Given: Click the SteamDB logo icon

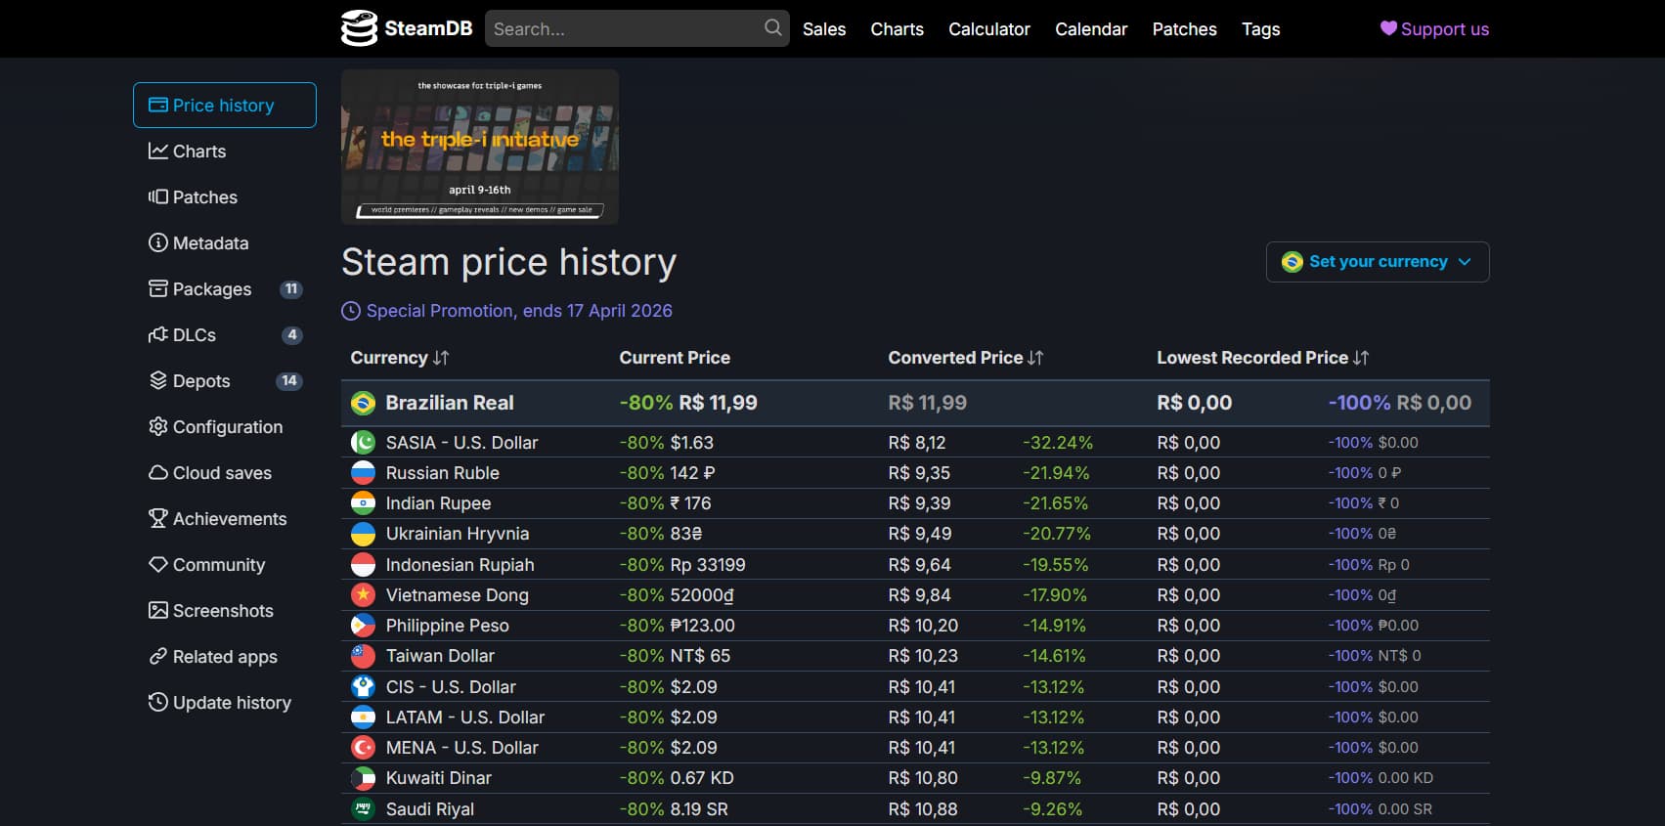Looking at the screenshot, I should click(359, 28).
